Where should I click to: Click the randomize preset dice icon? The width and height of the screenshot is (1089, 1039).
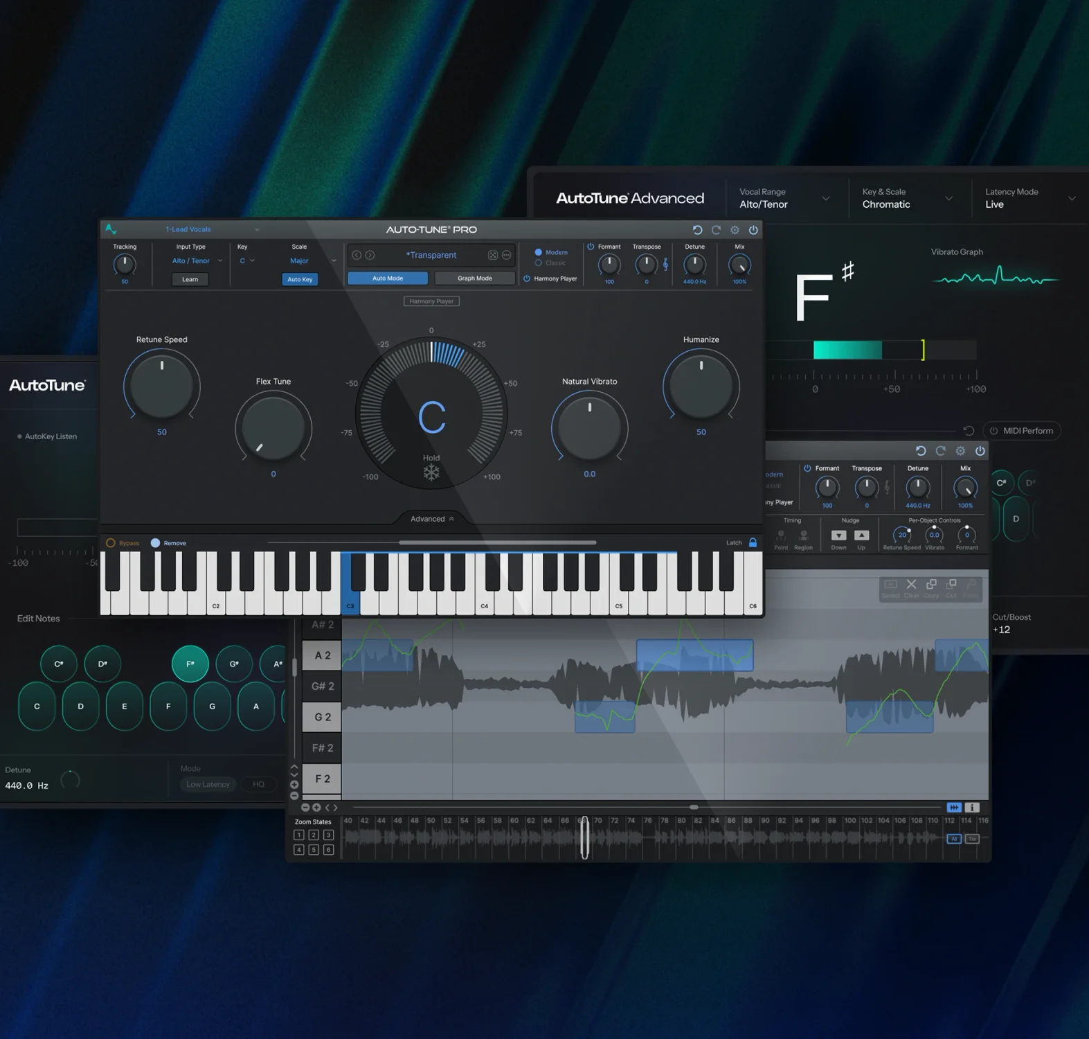[492, 255]
